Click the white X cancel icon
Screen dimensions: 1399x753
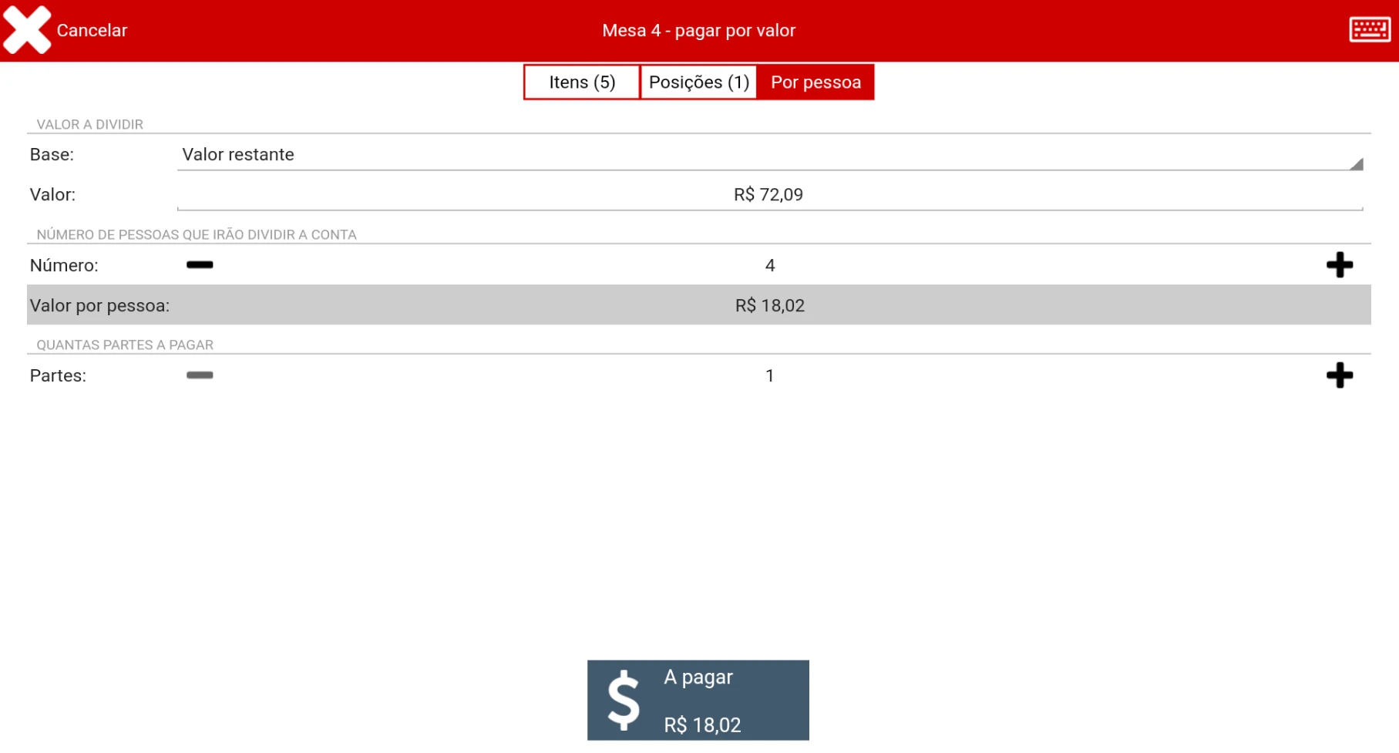tap(27, 30)
